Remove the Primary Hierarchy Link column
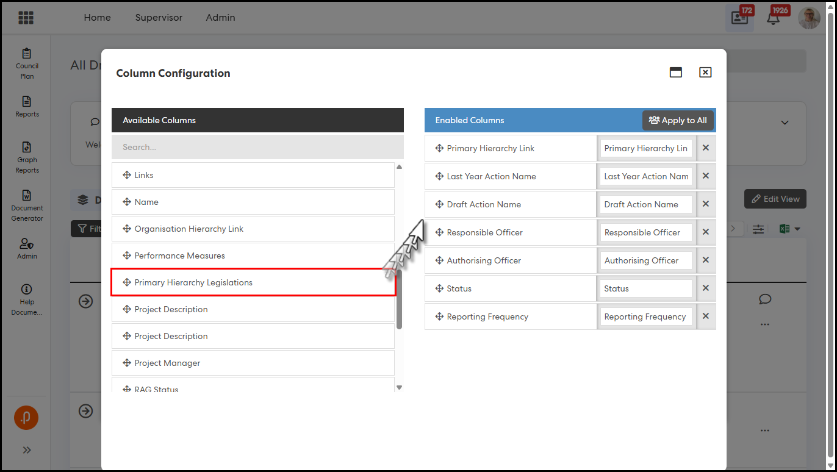Viewport: 837px width, 472px height. 705,148
